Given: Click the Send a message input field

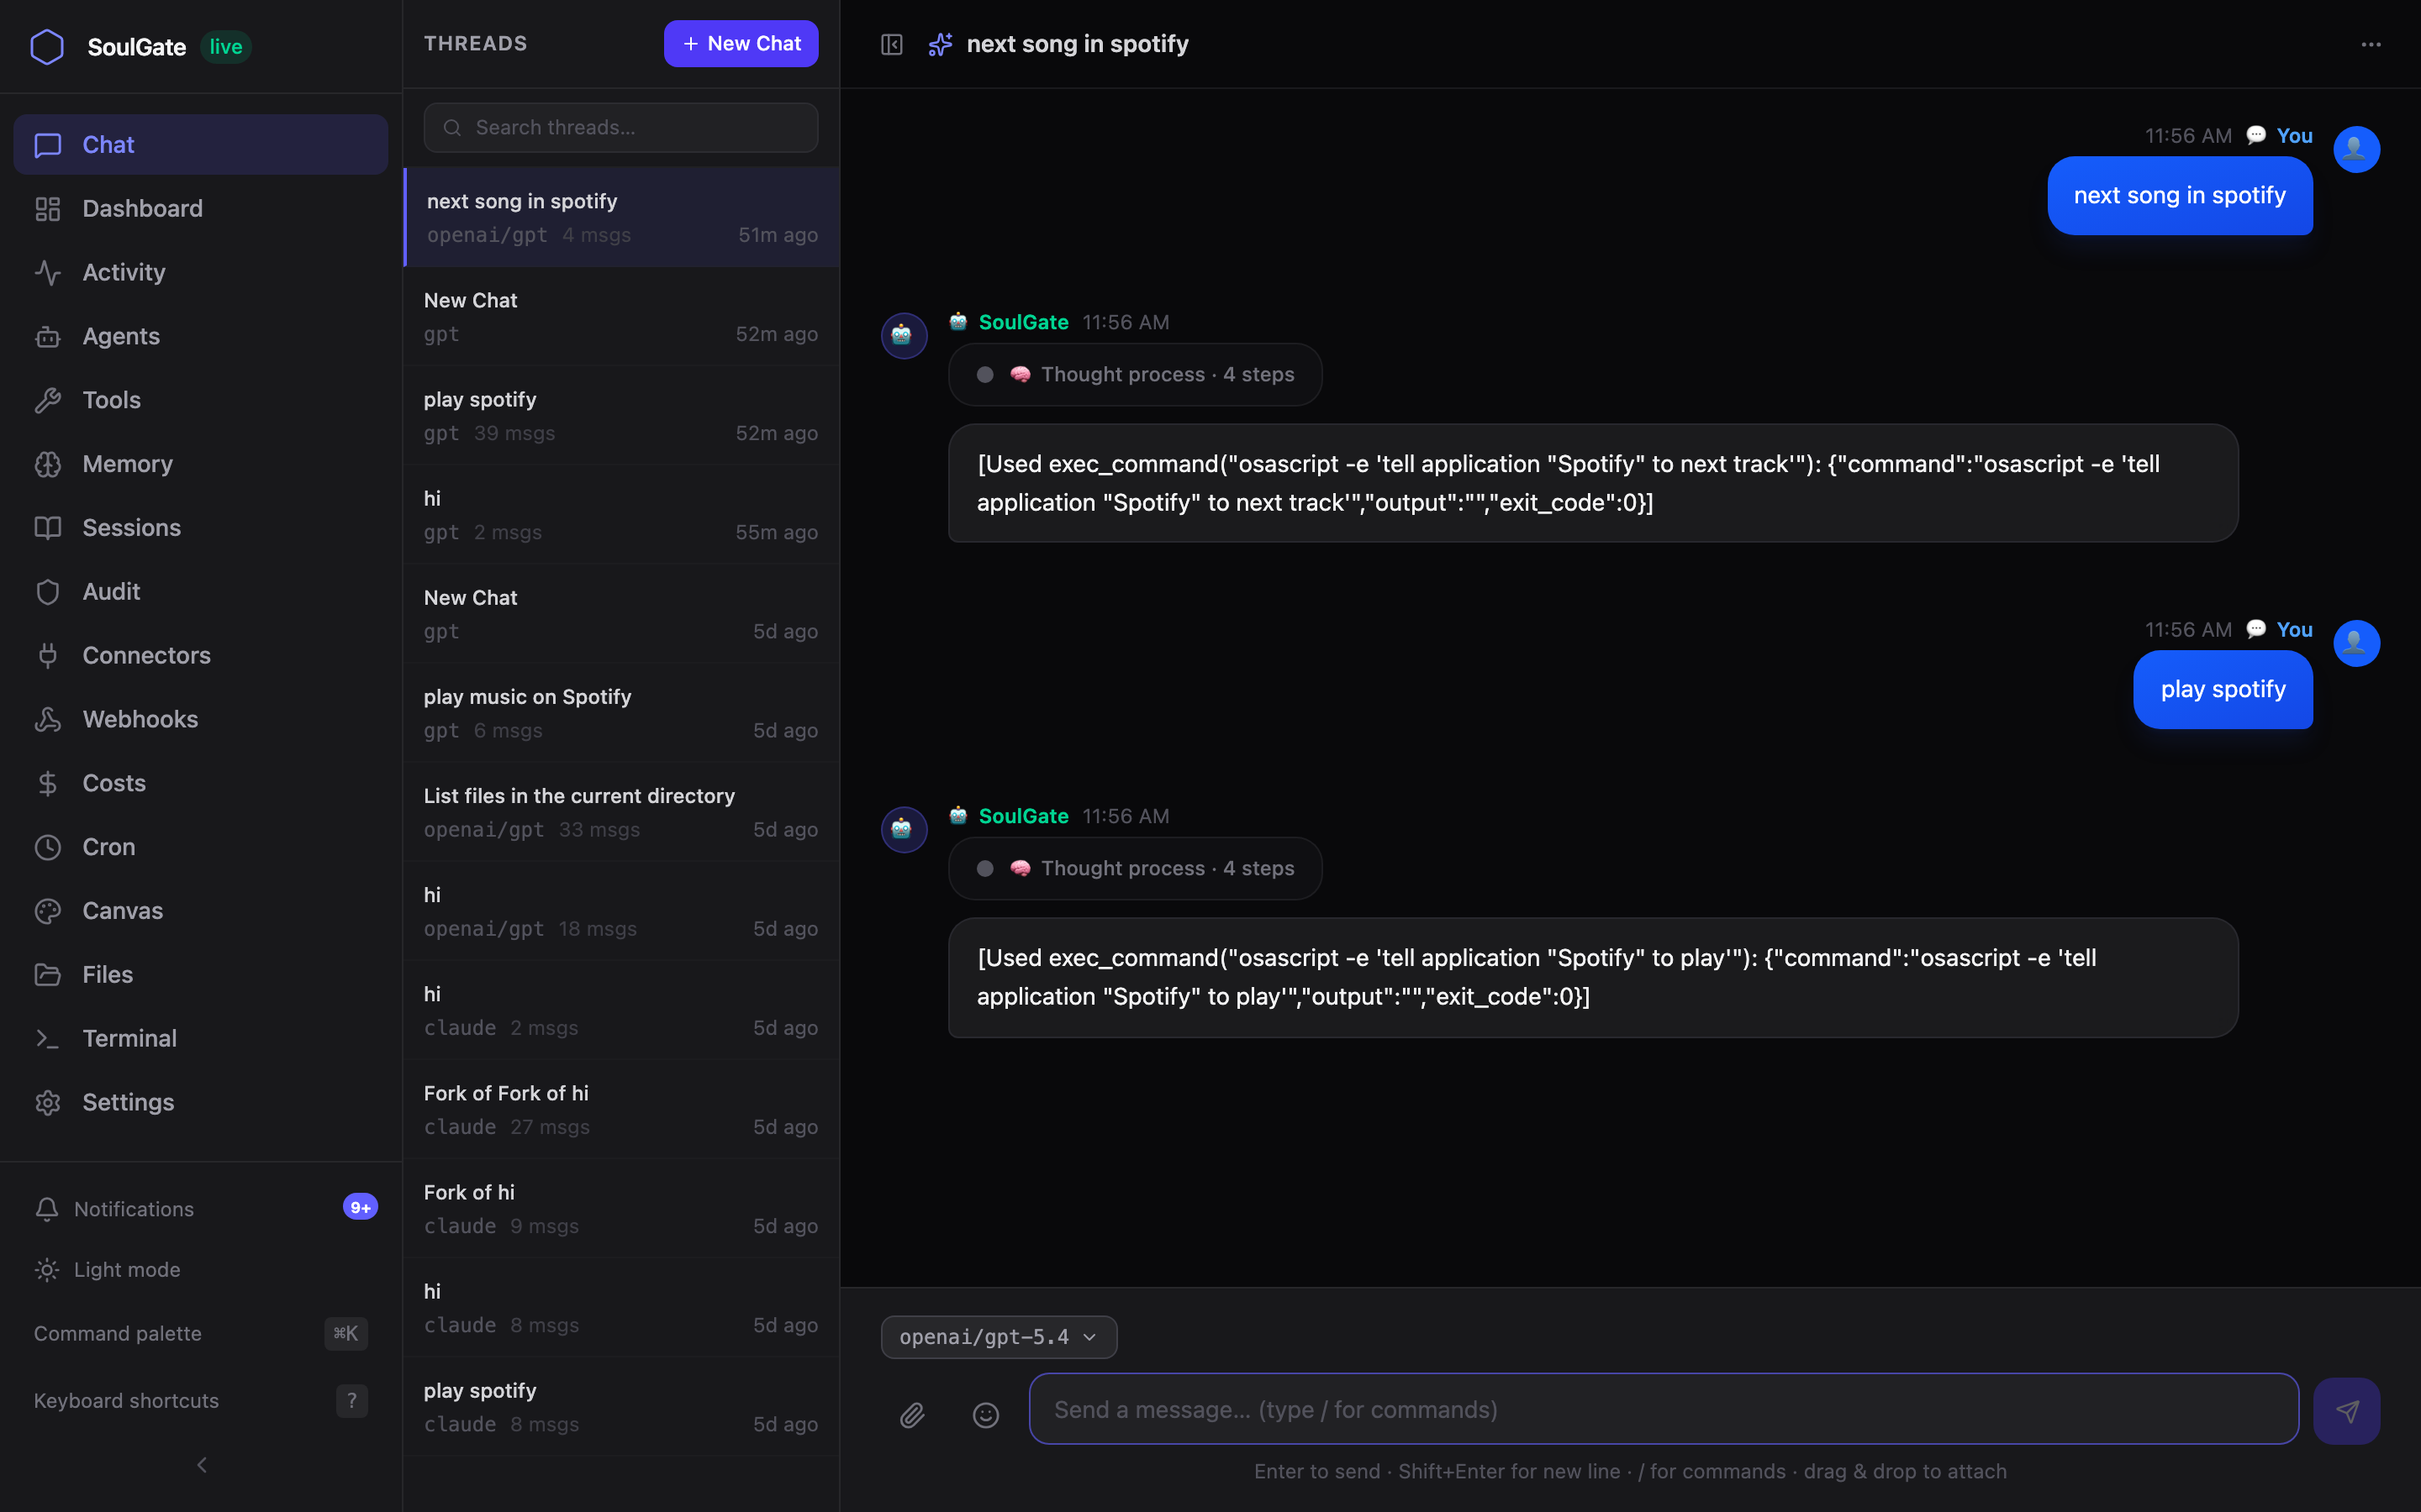Looking at the screenshot, I should click(x=1664, y=1410).
